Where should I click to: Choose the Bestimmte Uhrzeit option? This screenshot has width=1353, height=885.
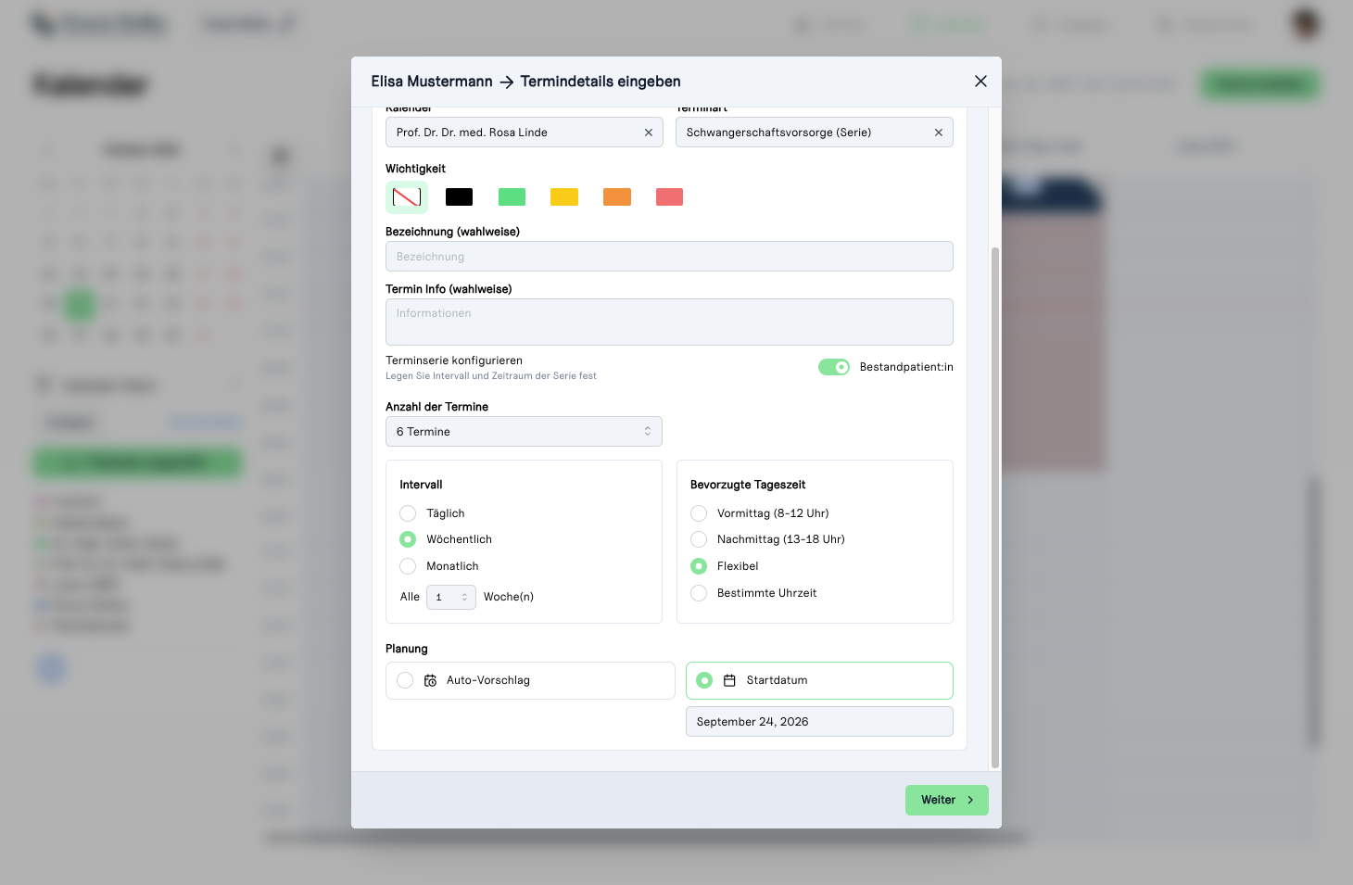699,593
